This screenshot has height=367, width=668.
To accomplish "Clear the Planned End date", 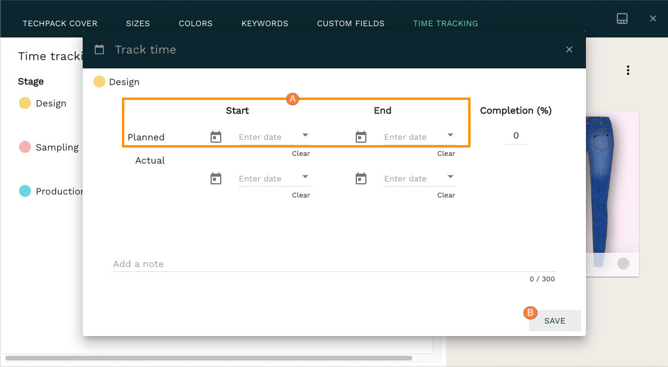I will tap(446, 153).
